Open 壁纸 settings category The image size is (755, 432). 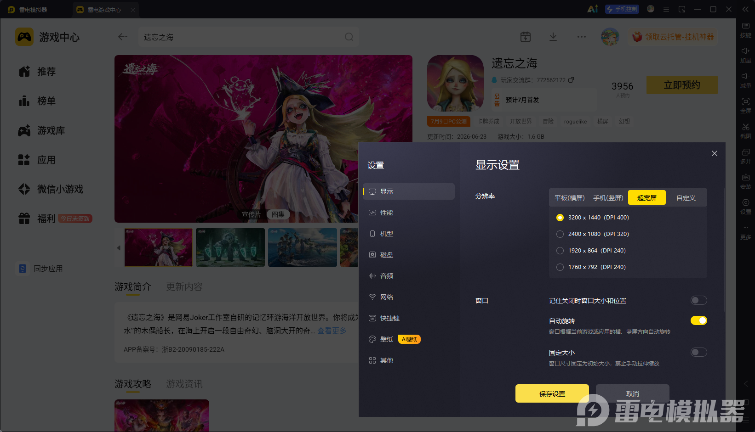[409, 339]
